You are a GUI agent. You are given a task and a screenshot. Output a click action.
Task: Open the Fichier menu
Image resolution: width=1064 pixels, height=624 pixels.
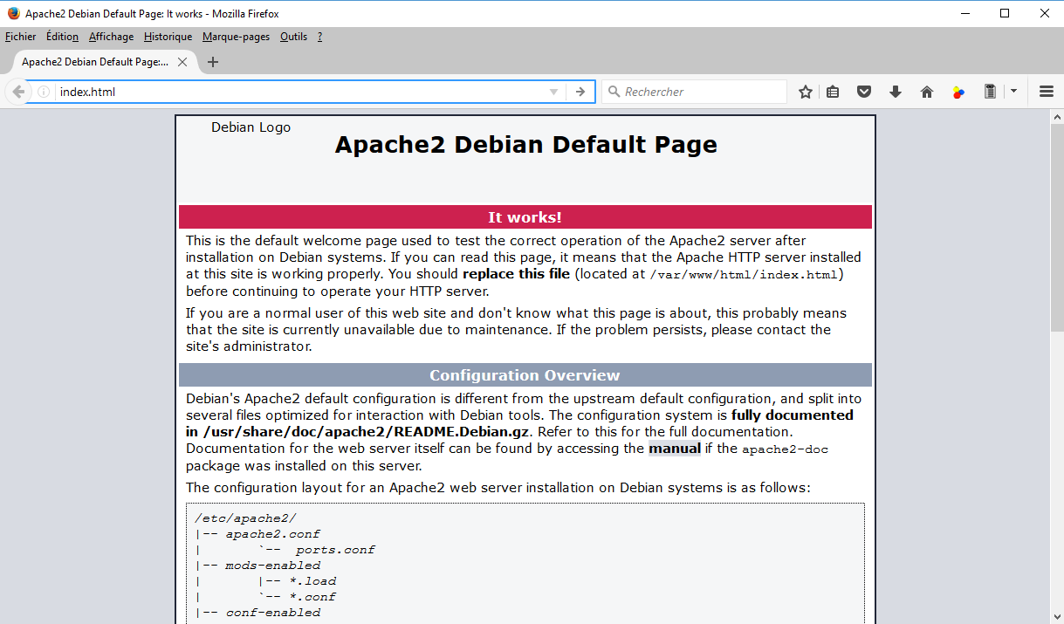(x=21, y=37)
